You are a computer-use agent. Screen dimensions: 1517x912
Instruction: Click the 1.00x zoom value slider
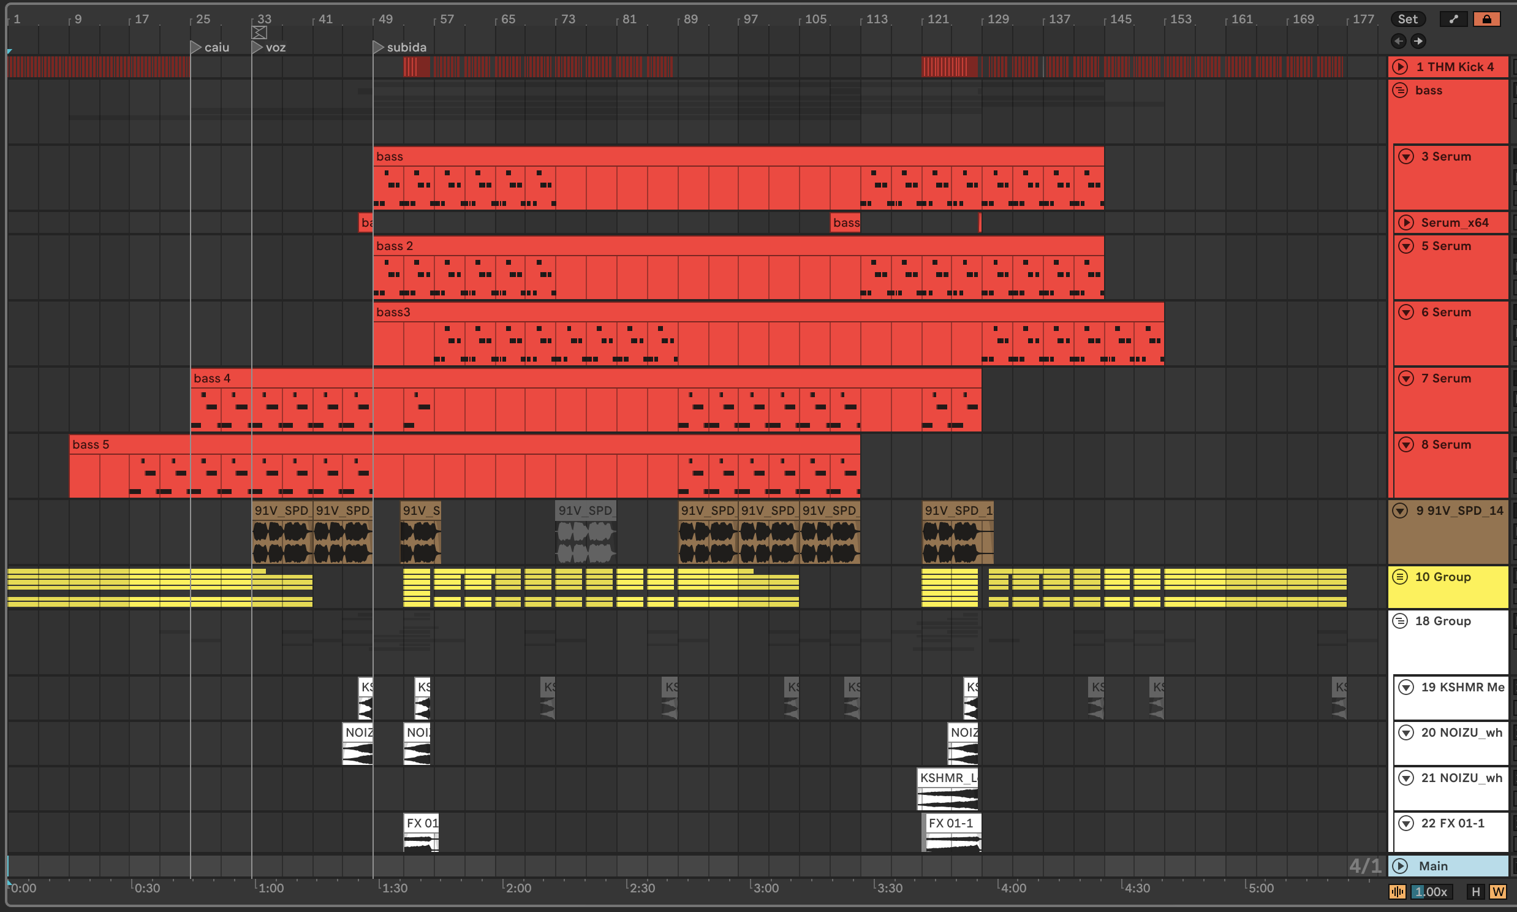[x=1431, y=892]
